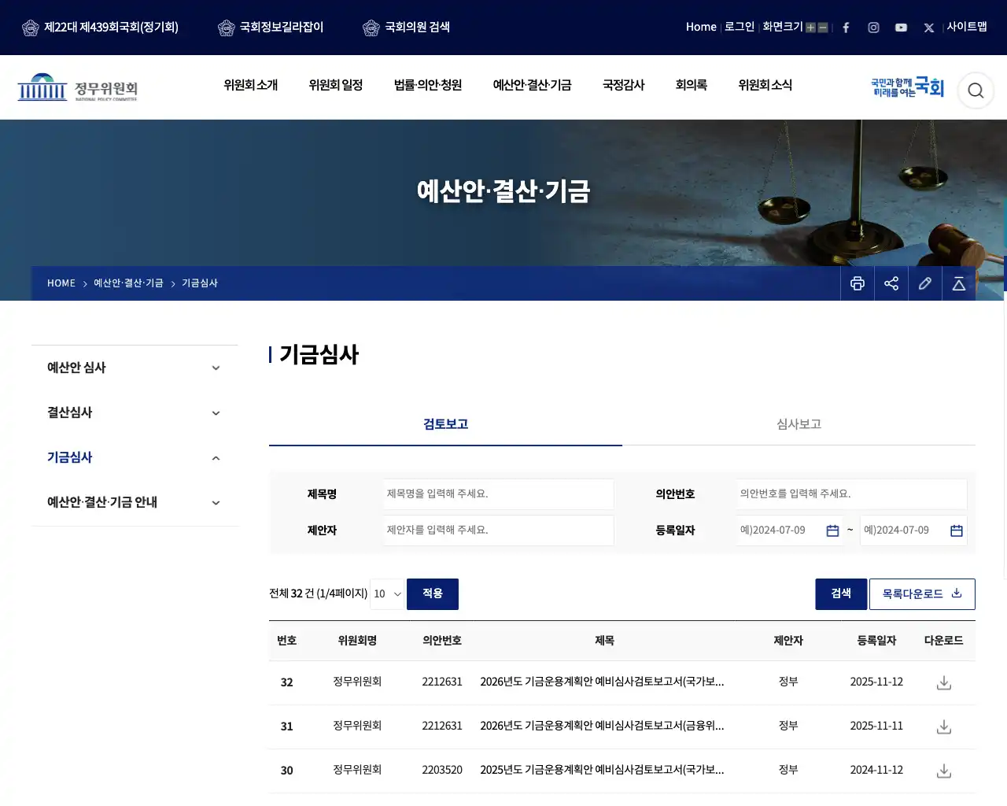Click the 목록다운로드 button
Screen dimensions: 1007x806
pyautogui.click(x=922, y=594)
